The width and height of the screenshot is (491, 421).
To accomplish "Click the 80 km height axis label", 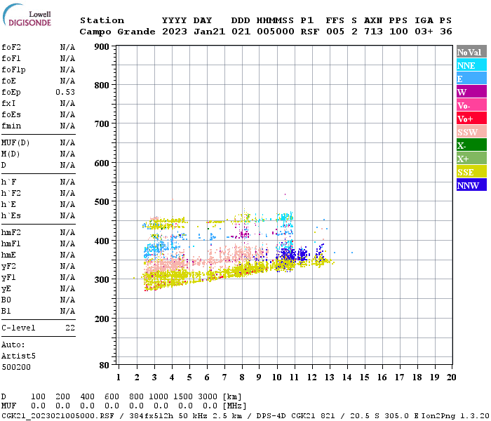I will coord(105,366).
